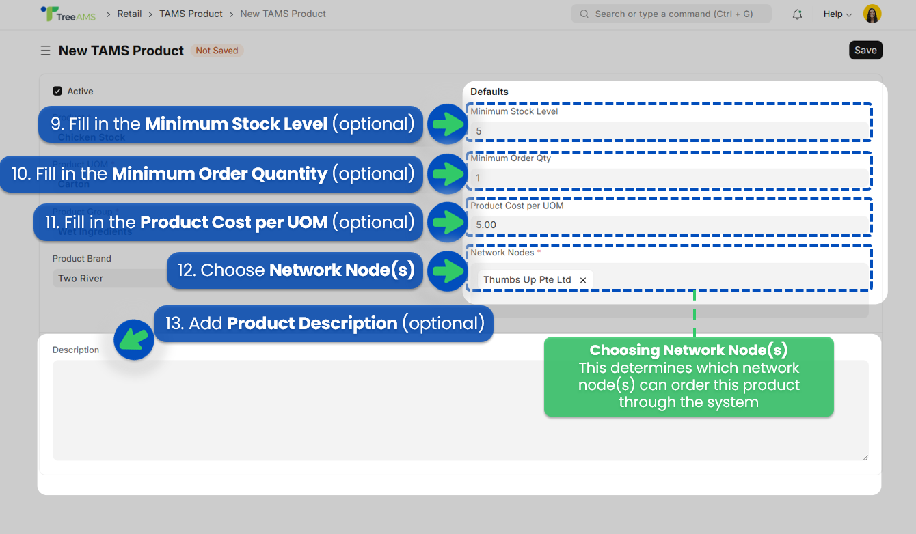Image resolution: width=916 pixels, height=534 pixels.
Task: Click the Product Cost per UOM field
Action: tap(669, 225)
